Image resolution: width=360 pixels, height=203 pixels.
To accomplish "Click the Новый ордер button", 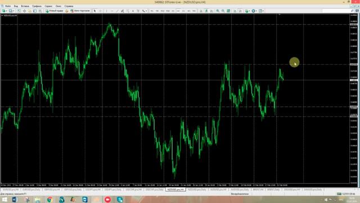I will (54, 11).
